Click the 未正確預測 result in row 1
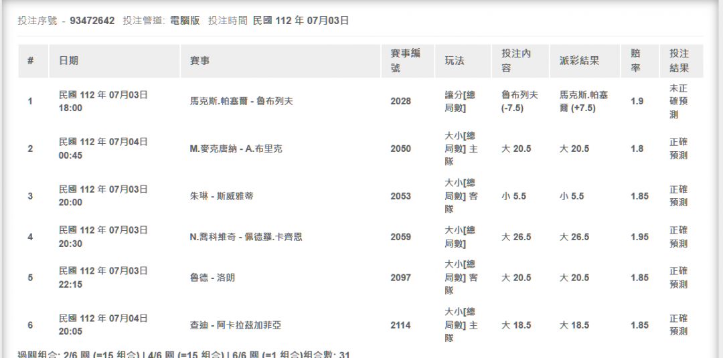Image resolution: width=723 pixels, height=358 pixels. pyautogui.click(x=678, y=101)
